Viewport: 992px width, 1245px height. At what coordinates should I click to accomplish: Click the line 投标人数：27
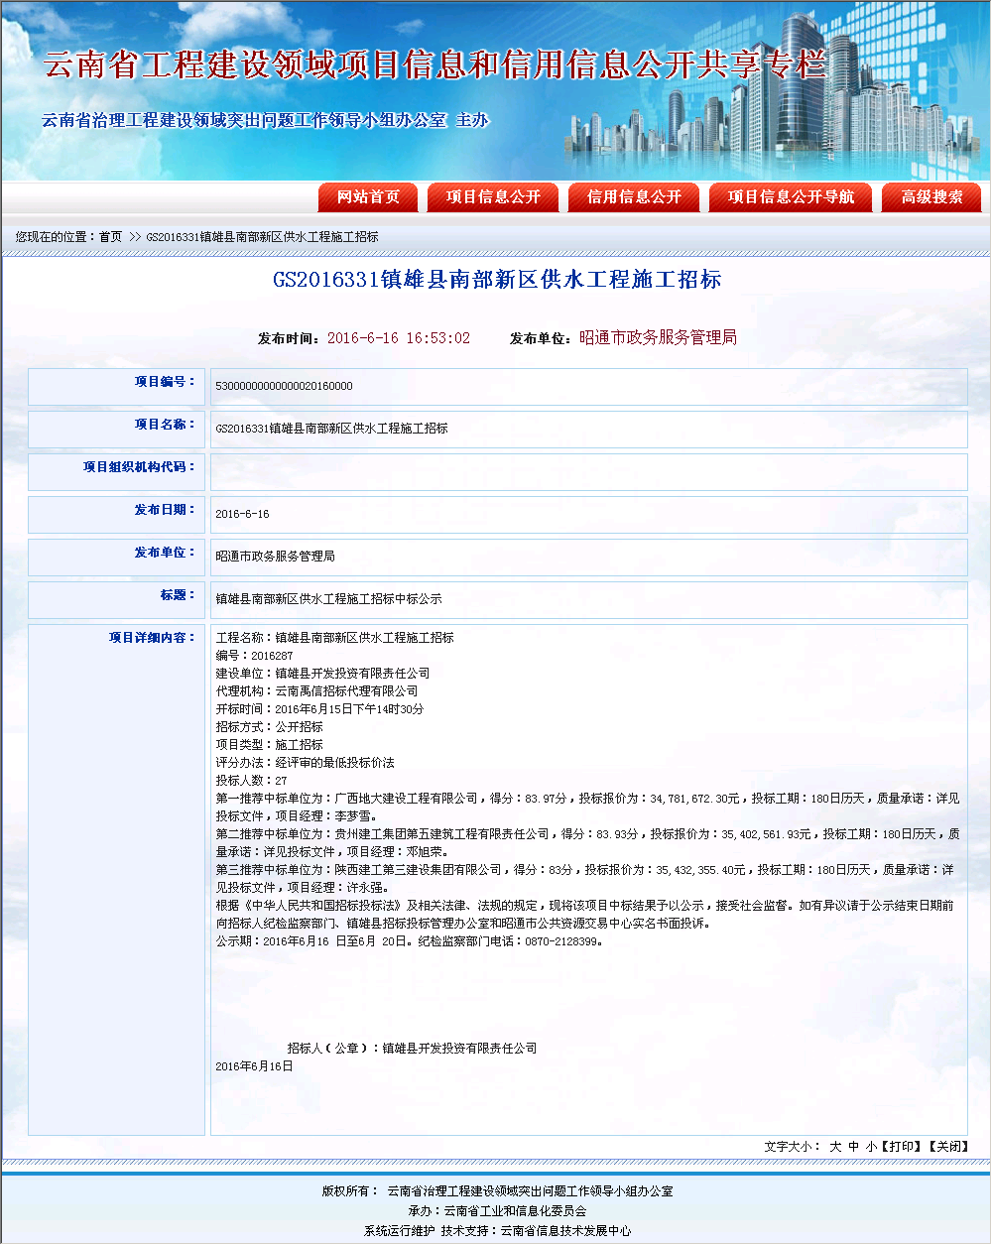click(251, 781)
